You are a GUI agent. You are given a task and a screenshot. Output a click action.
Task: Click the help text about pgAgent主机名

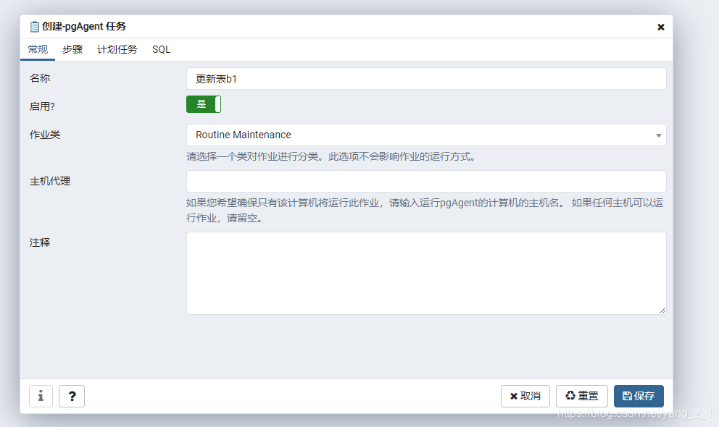[x=425, y=211]
